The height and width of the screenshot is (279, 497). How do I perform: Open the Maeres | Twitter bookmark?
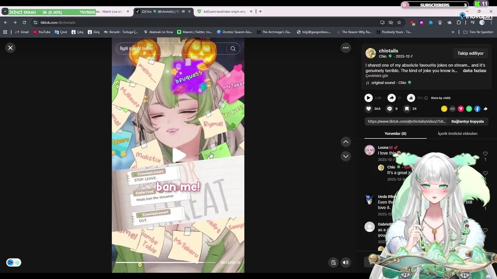pos(195,32)
